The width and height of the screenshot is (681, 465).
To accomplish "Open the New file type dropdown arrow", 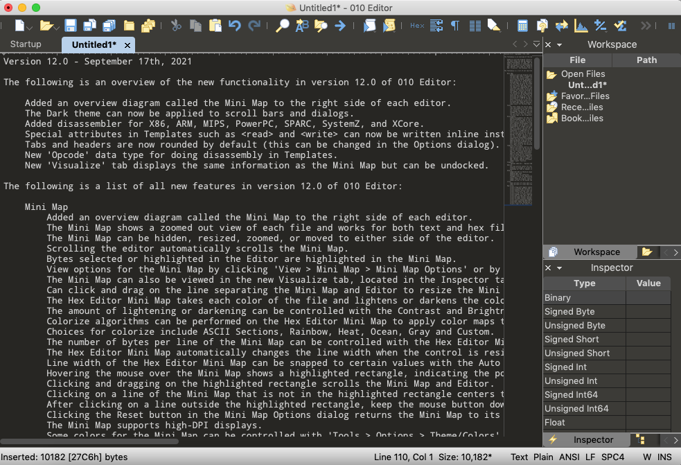I will 30,28.
